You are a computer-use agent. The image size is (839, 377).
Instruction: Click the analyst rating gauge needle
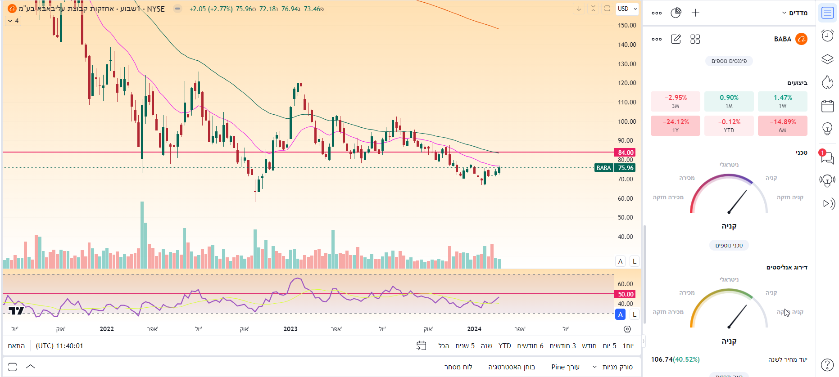click(x=737, y=317)
